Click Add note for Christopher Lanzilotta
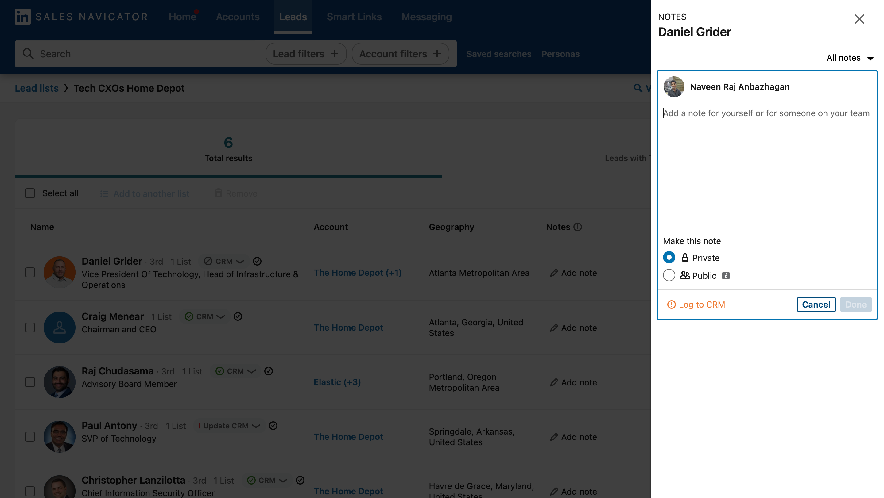Viewport: 884px width, 498px height. coord(573,491)
